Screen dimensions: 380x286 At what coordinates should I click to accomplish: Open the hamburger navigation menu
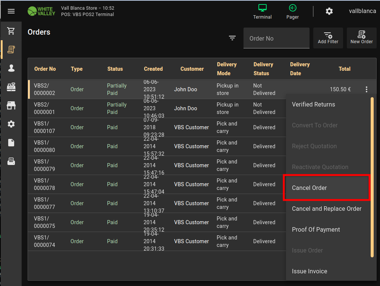(x=11, y=11)
